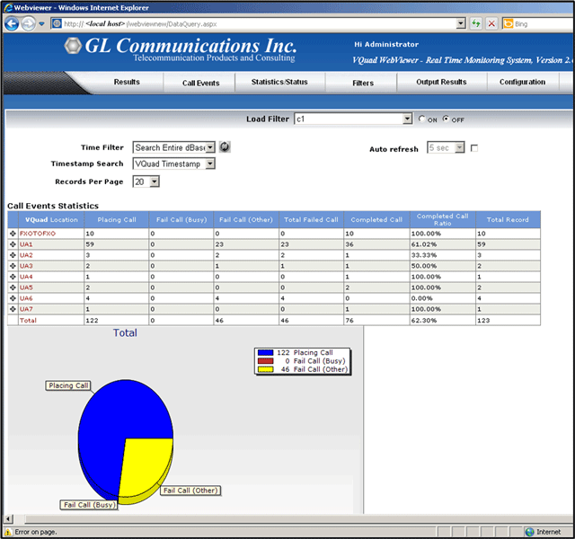Click the UA6 location link
Screen dimensions: 575x539
[26, 298]
